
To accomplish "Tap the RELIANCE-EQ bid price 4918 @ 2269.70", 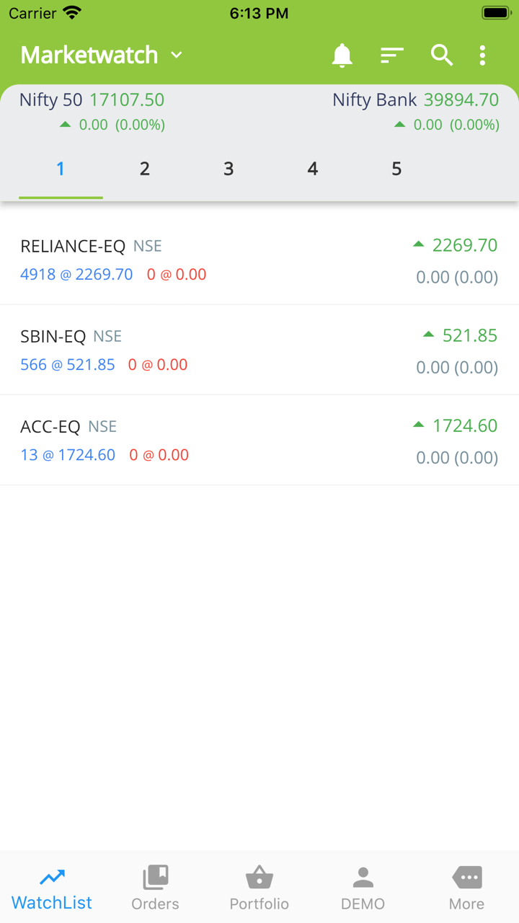I will point(76,275).
